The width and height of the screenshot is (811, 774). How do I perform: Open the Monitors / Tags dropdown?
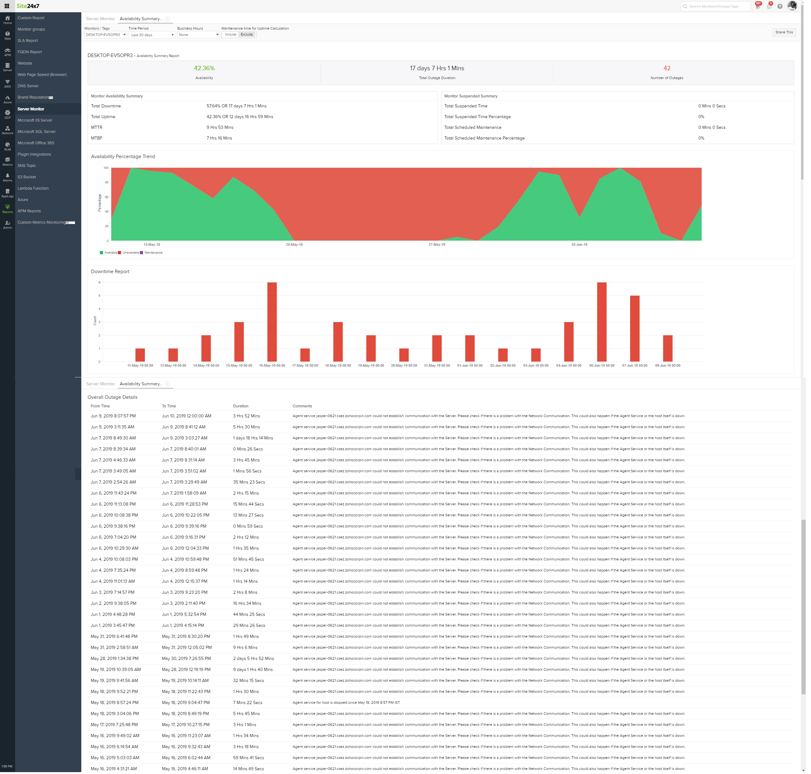tap(105, 35)
